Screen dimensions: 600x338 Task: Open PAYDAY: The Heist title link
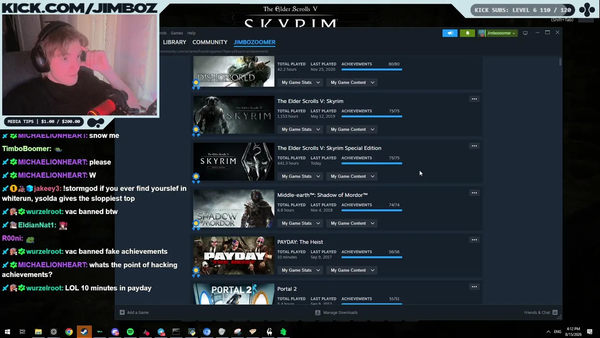pos(300,242)
